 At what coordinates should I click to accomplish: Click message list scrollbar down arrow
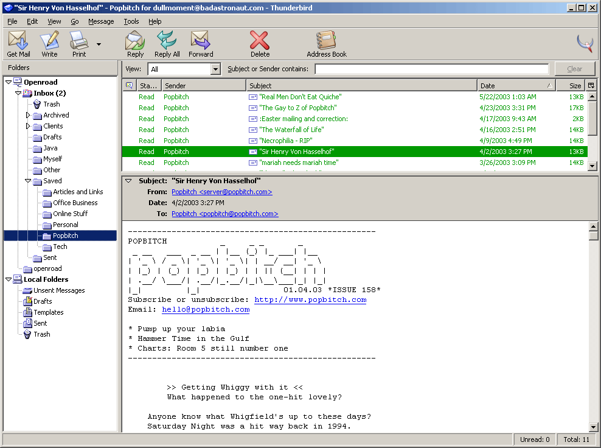point(592,166)
